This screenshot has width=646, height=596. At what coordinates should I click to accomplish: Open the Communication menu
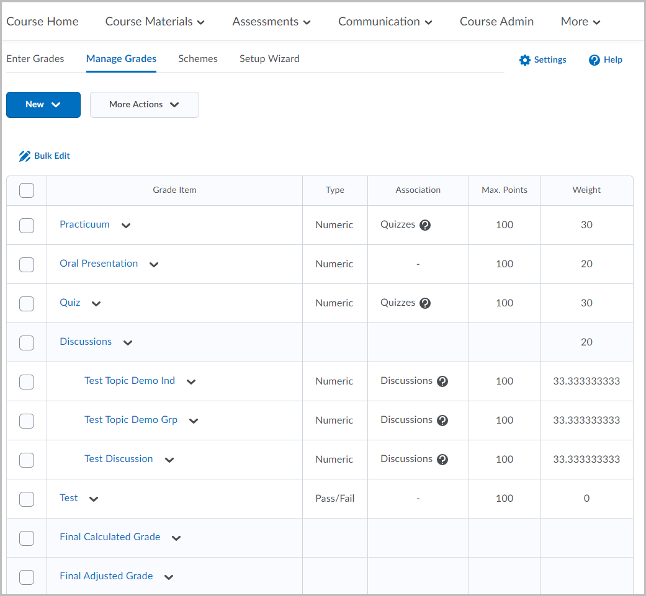pos(385,22)
